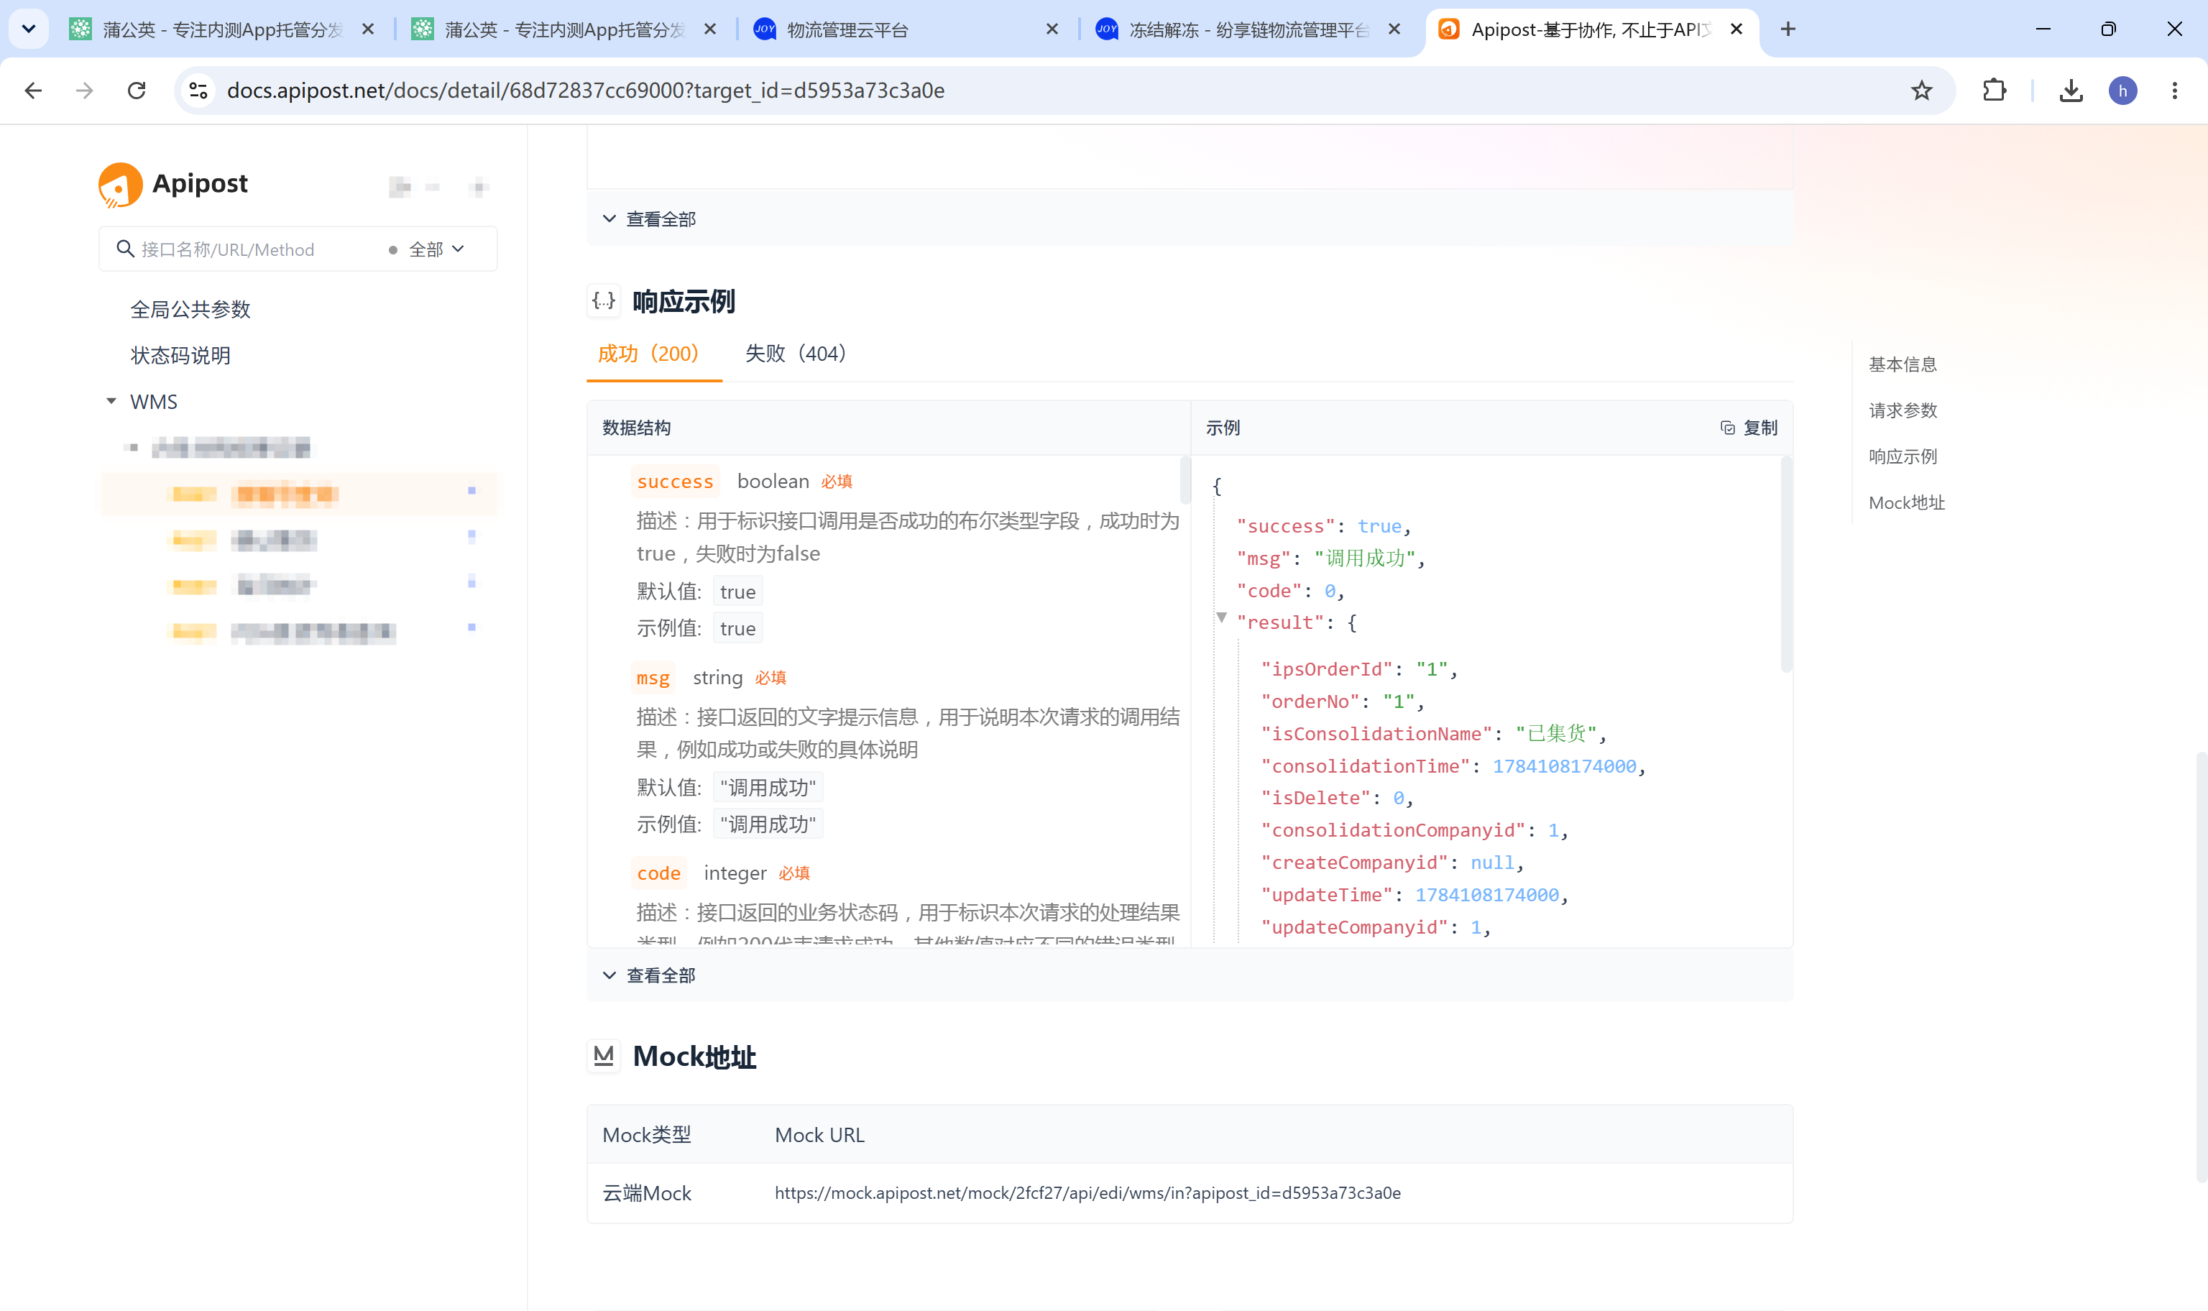Screen dimensions: 2208x1311
Task: Click the 数据结构 column header
Action: [x=637, y=428]
